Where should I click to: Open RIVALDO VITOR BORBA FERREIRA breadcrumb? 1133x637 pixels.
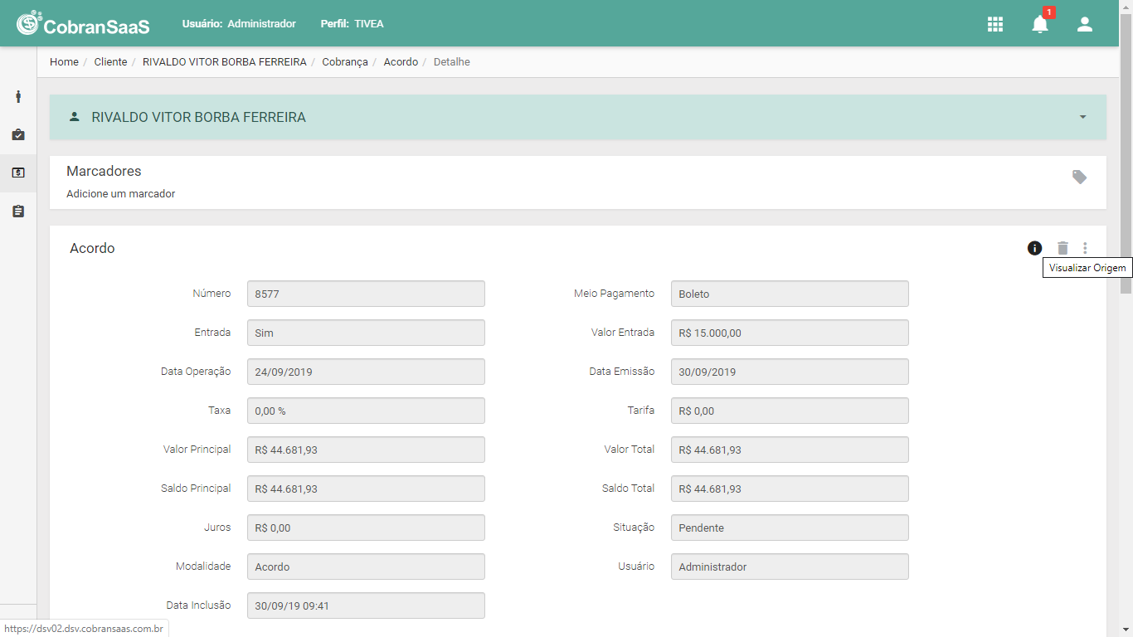pos(224,62)
